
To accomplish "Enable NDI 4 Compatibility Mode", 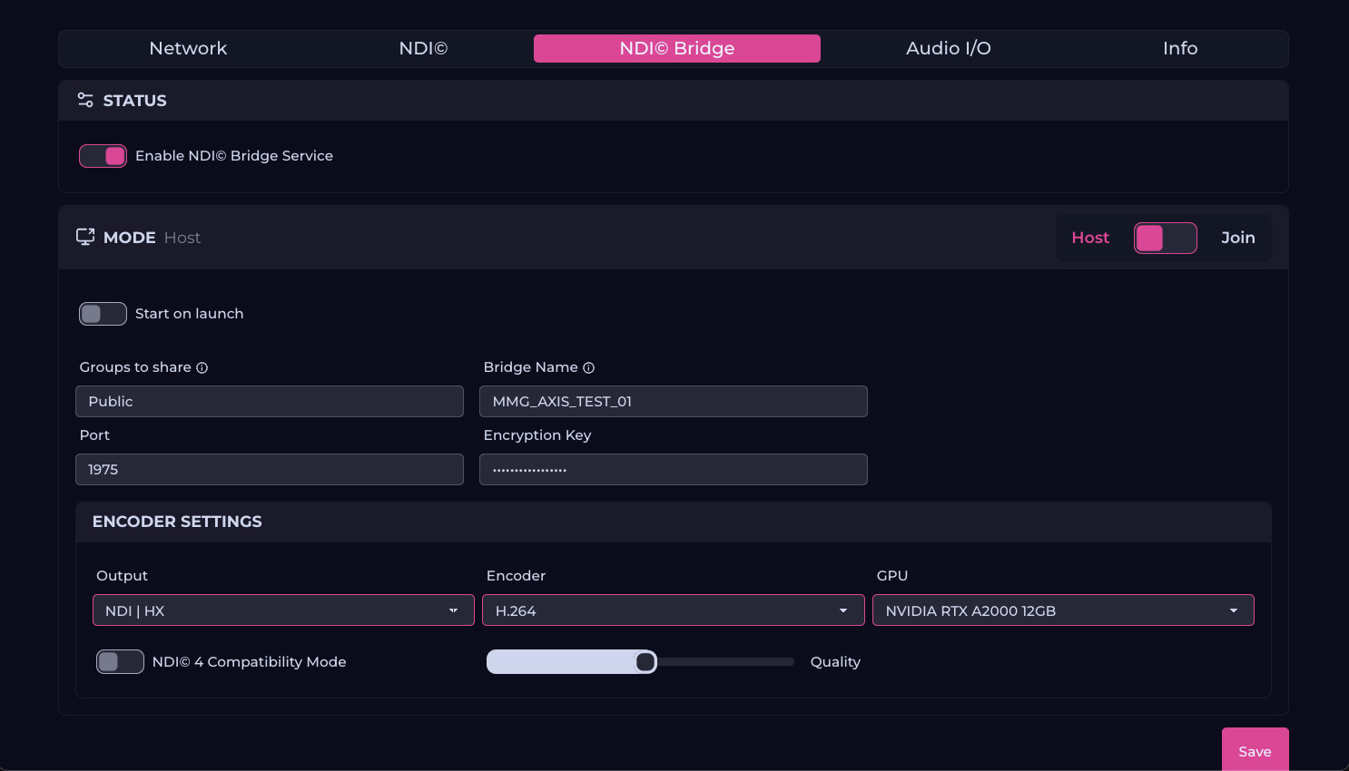I will coord(120,662).
